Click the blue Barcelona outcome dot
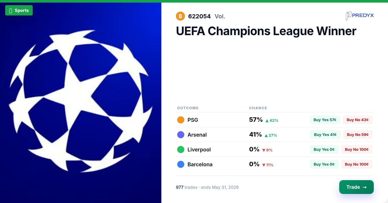 (x=181, y=164)
